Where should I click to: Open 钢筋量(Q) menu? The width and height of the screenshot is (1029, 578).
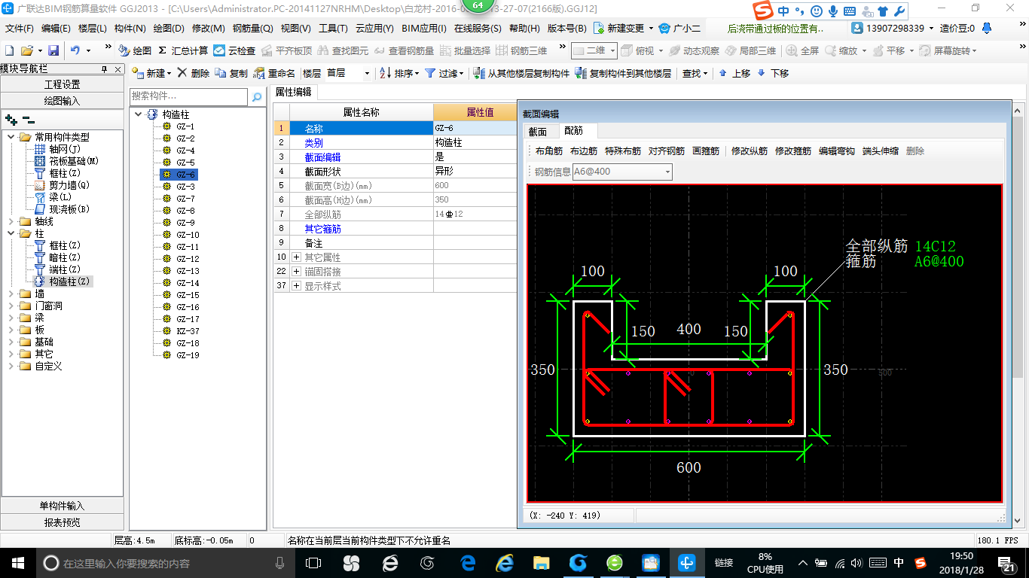[x=253, y=29]
